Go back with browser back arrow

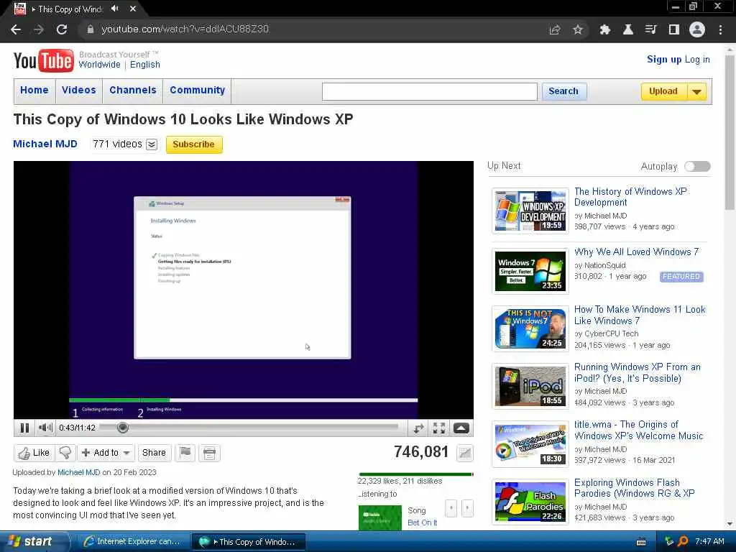coord(16,29)
